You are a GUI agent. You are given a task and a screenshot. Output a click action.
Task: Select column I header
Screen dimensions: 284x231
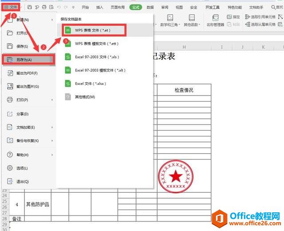[x=222, y=47]
